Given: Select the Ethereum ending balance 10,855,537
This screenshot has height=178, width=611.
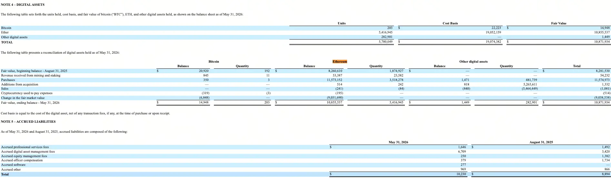Looking at the screenshot, I should coord(335,102).
